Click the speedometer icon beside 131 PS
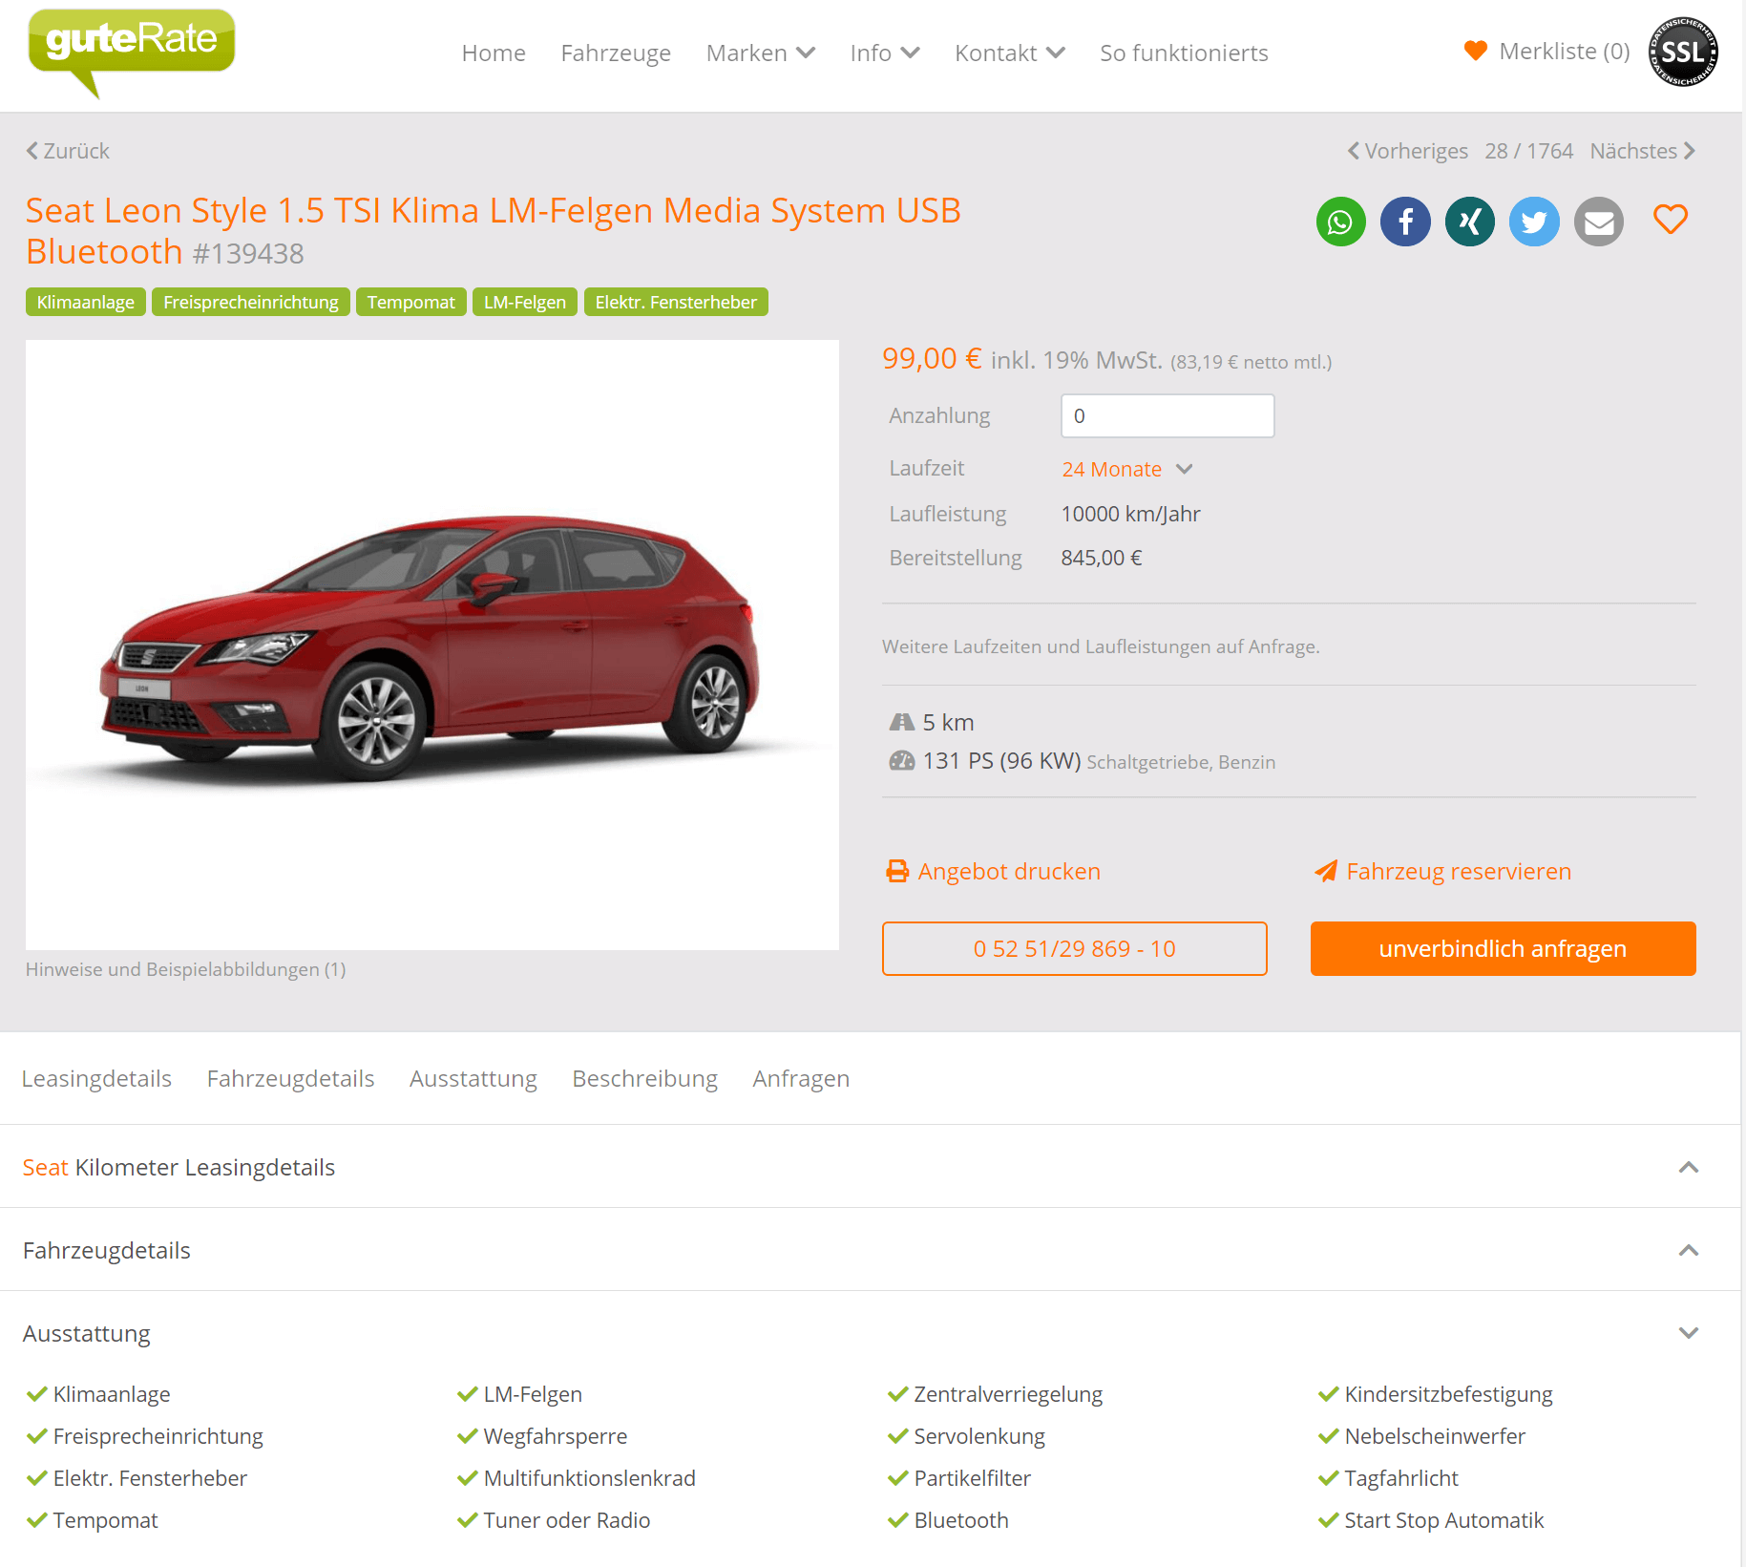The image size is (1746, 1567). (902, 760)
